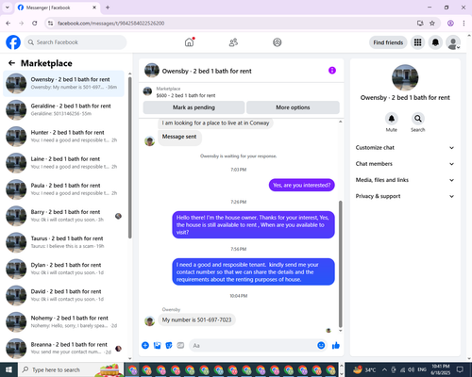Open the Windows Start button

pyautogui.click(x=8, y=369)
